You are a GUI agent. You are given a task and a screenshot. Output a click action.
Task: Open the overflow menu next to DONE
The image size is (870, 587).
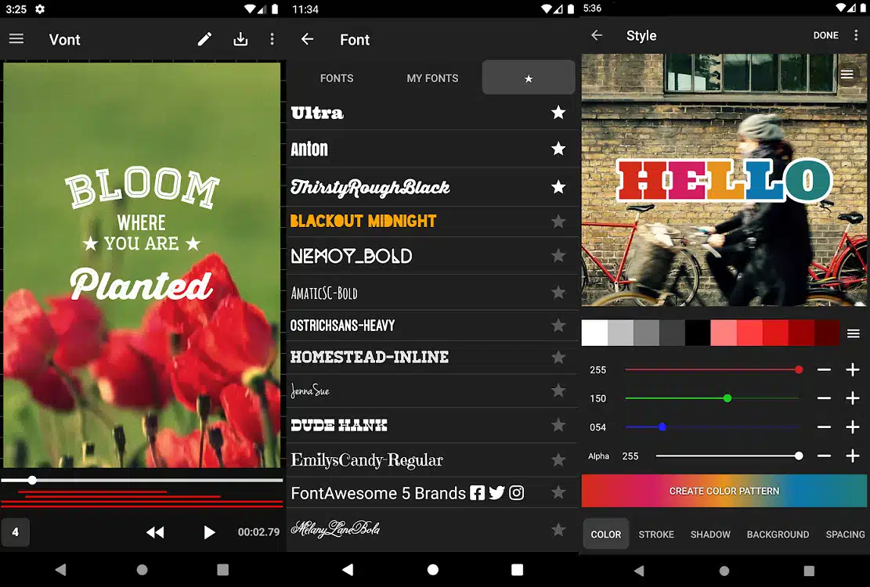(856, 35)
